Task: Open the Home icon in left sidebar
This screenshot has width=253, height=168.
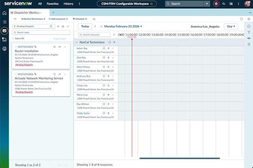Action: click(x=4, y=13)
